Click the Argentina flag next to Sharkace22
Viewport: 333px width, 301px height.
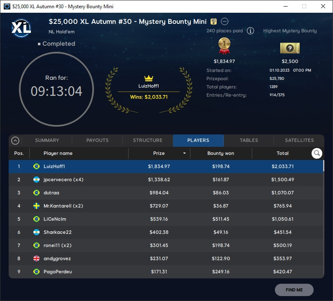coord(37,232)
